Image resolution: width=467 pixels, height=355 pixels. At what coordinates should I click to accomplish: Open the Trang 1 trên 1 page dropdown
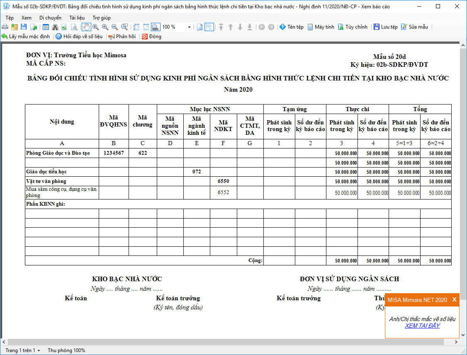(x=23, y=350)
